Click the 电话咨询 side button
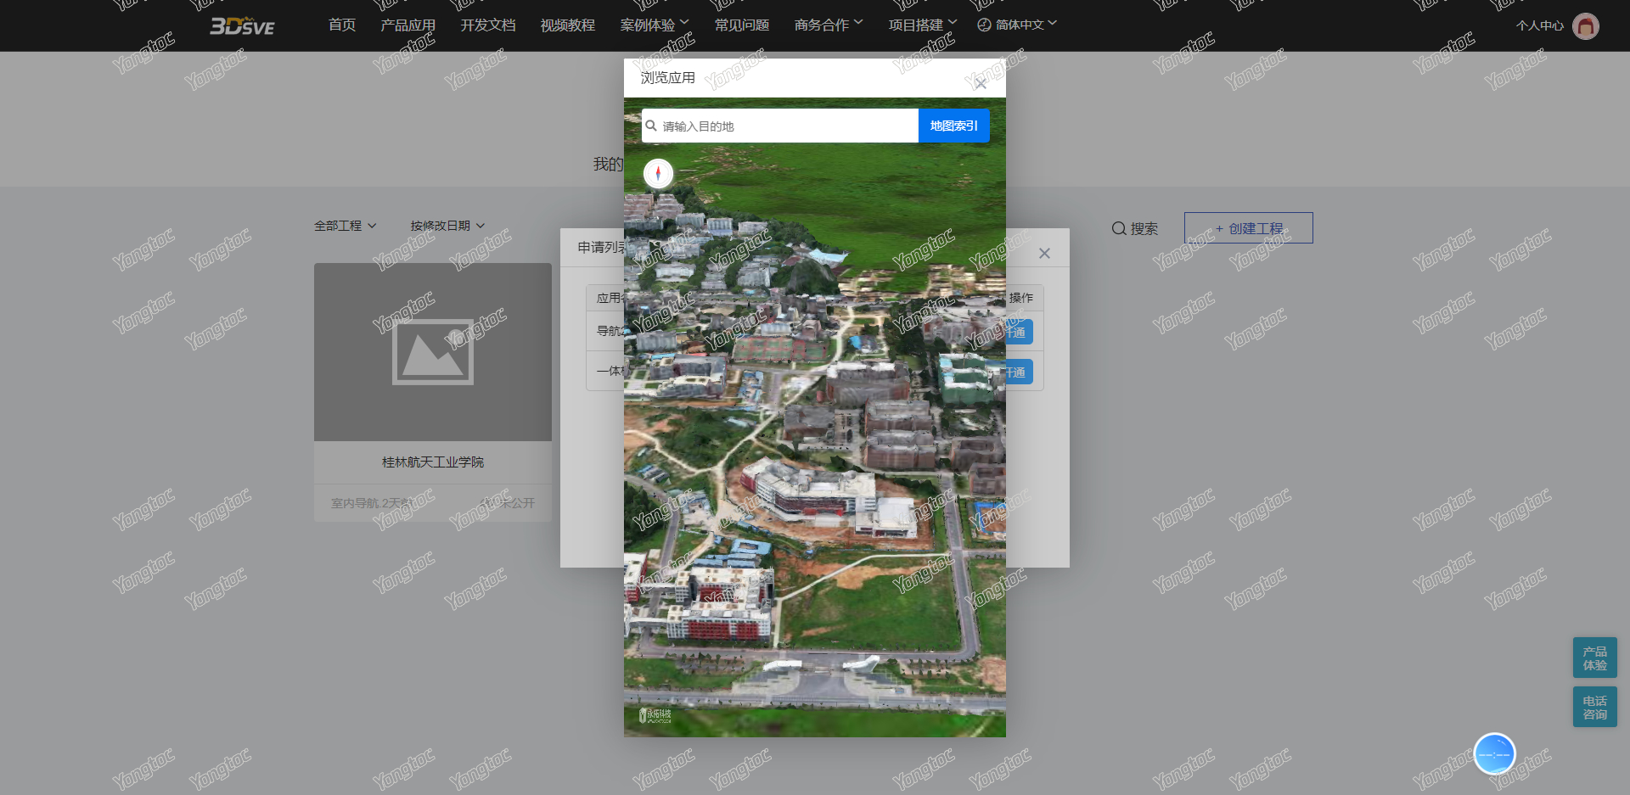Screen dimensions: 1630x795 point(1594,707)
